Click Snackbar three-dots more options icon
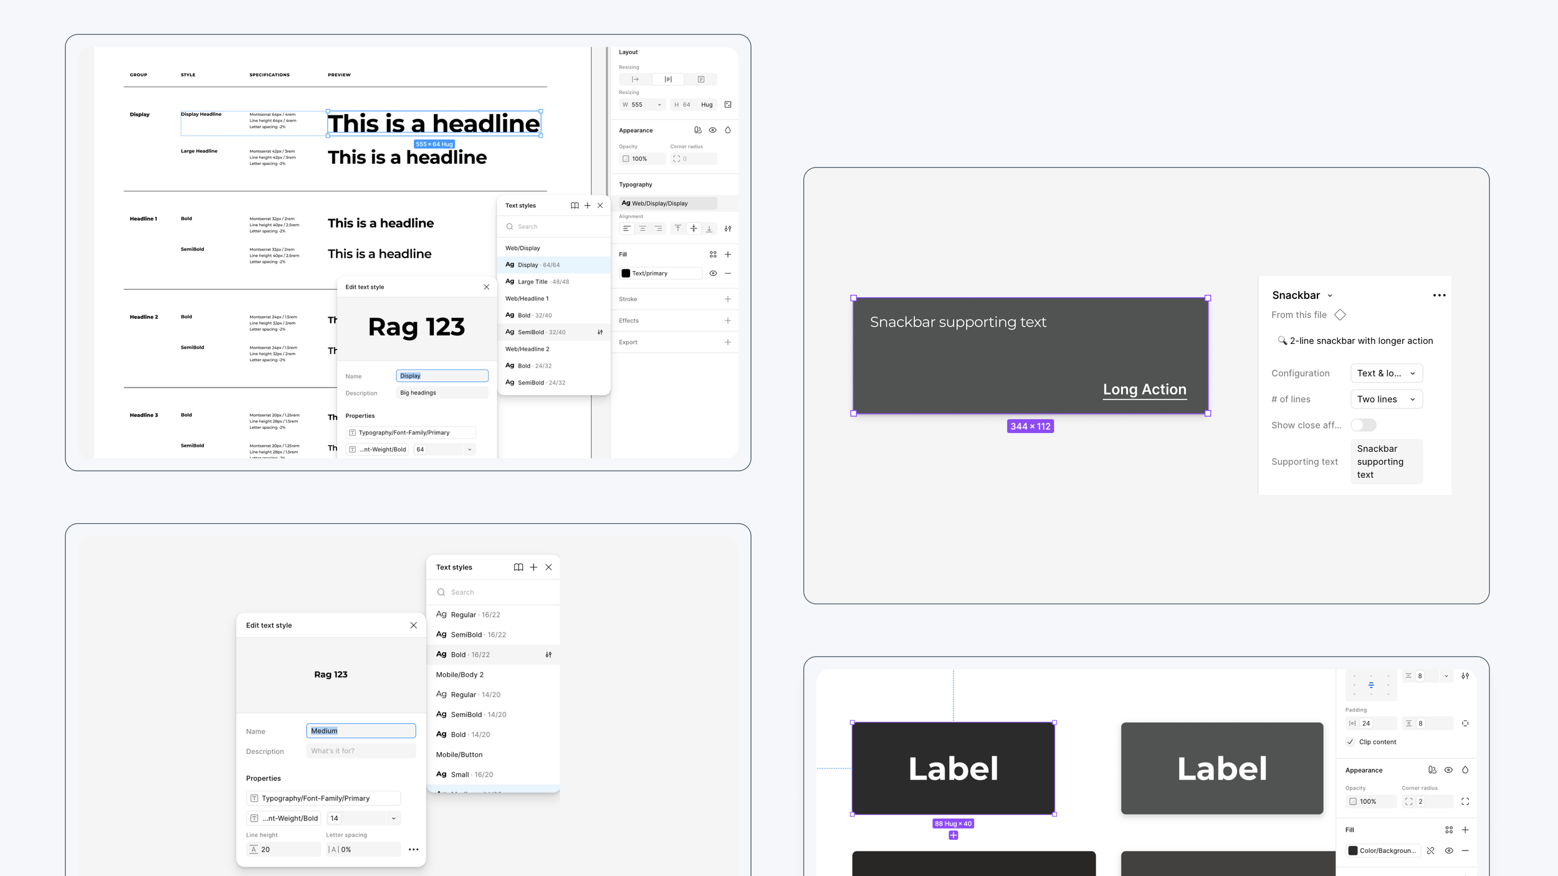Screen dimensions: 1558x876 (1438, 295)
